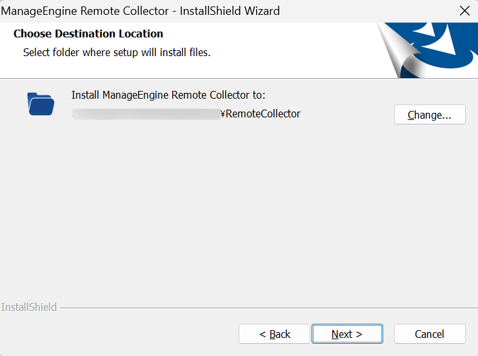The width and height of the screenshot is (478, 356).
Task: Select the RemoteCollector destination path text
Action: 186,114
